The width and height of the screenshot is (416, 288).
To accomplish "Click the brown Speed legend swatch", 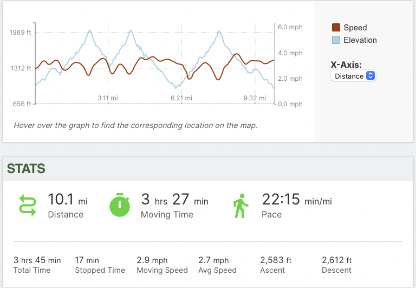I will tap(336, 28).
